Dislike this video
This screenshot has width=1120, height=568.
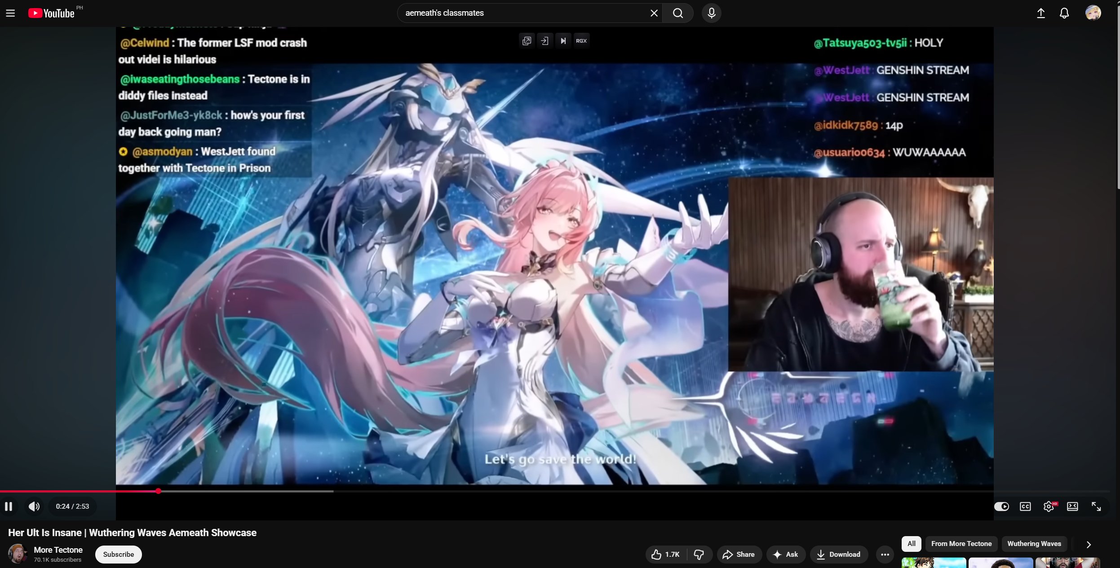tap(699, 555)
